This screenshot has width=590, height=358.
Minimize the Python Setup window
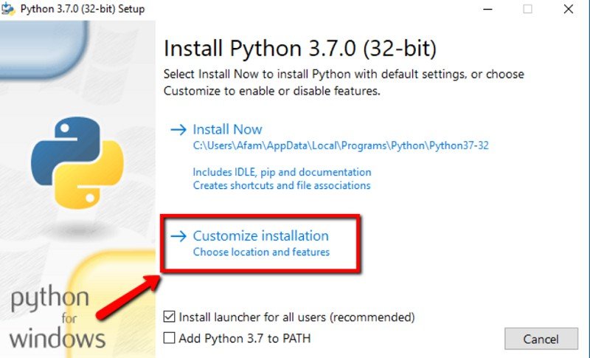point(487,9)
